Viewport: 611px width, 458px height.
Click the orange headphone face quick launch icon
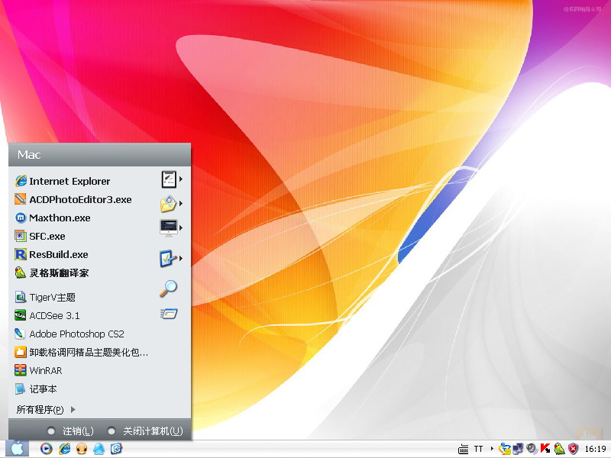(82, 449)
